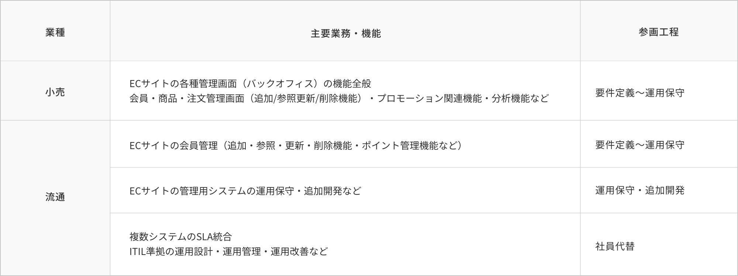738x276 pixels.
Task: Click the 業種 column header
Action: (x=55, y=32)
